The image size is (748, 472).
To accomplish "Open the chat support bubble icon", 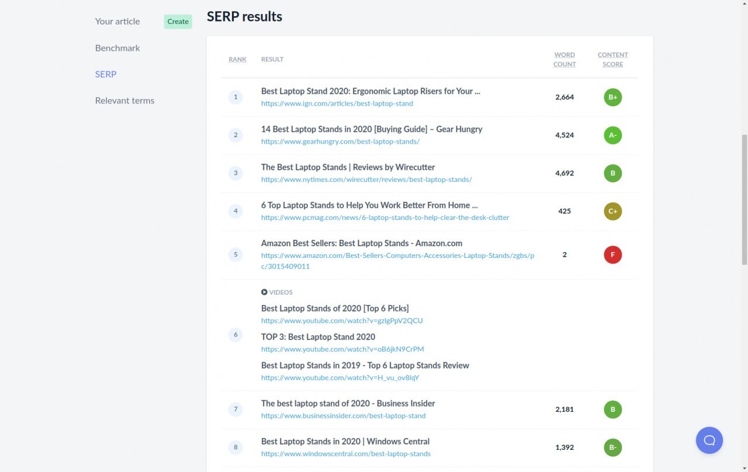I will pos(709,440).
